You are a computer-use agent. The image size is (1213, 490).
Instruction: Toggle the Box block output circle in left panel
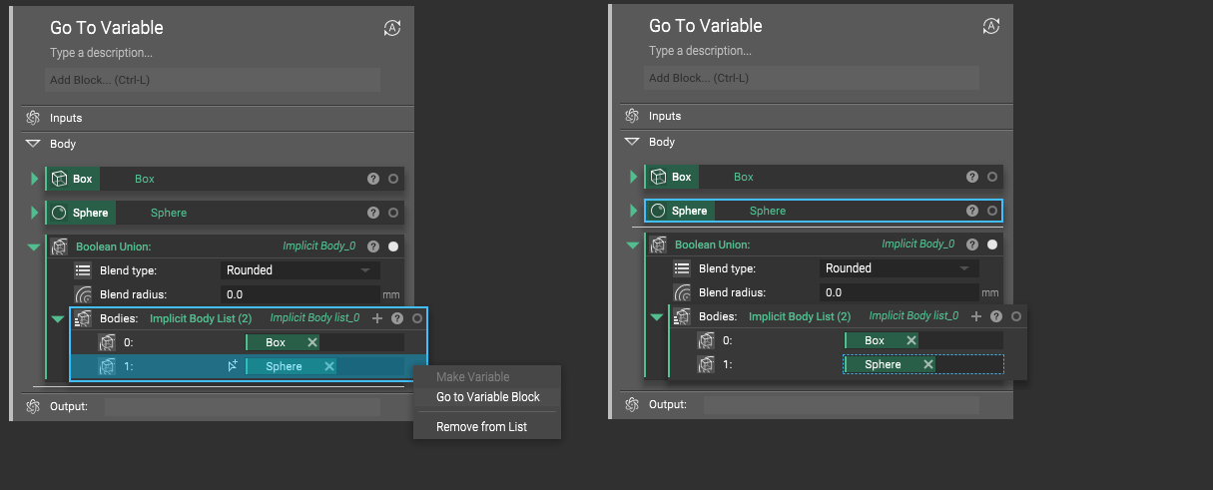point(393,179)
